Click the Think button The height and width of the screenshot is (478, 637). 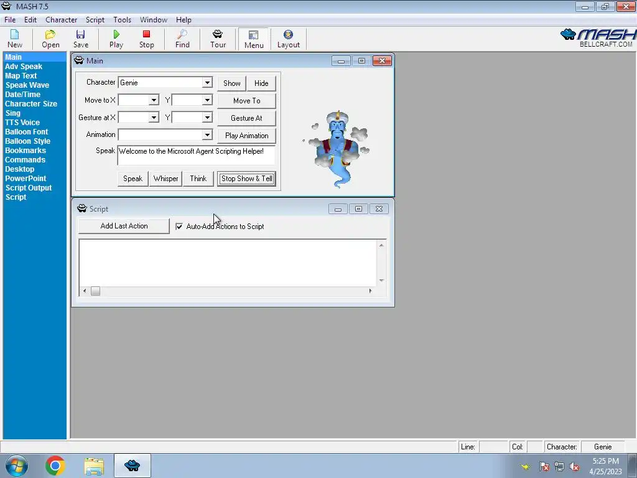pos(198,179)
